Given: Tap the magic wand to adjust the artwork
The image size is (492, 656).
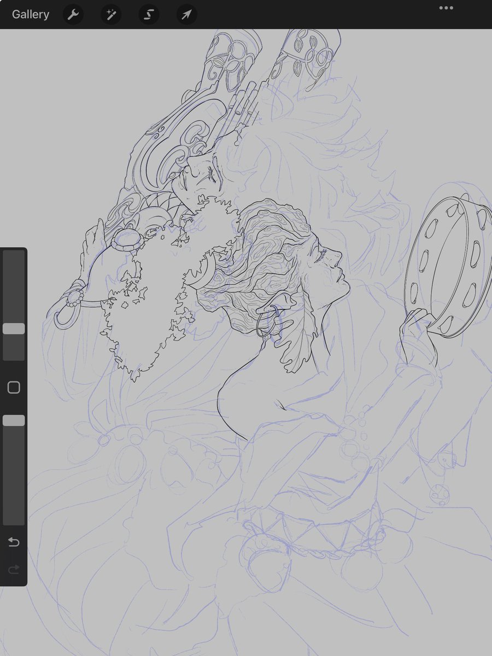Looking at the screenshot, I should 111,15.
